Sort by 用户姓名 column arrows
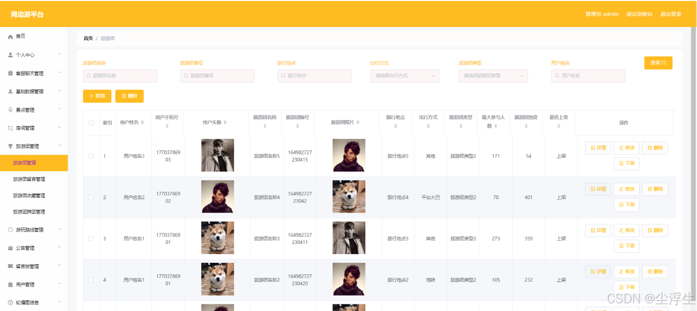Image resolution: width=697 pixels, height=311 pixels. click(x=143, y=122)
